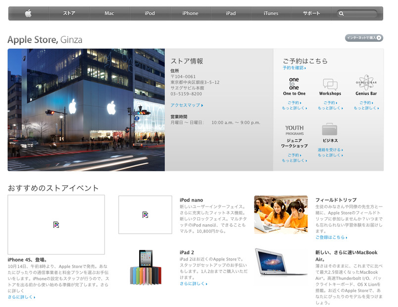This screenshot has height=307, width=398.
Task: Click the broken iPhone 4S image placeholder
Action: [56, 225]
